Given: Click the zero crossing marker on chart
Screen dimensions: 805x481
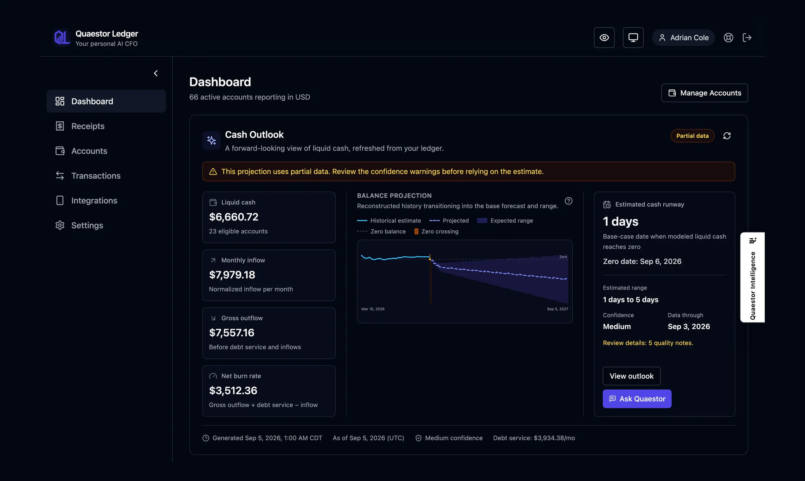Looking at the screenshot, I should [430, 259].
